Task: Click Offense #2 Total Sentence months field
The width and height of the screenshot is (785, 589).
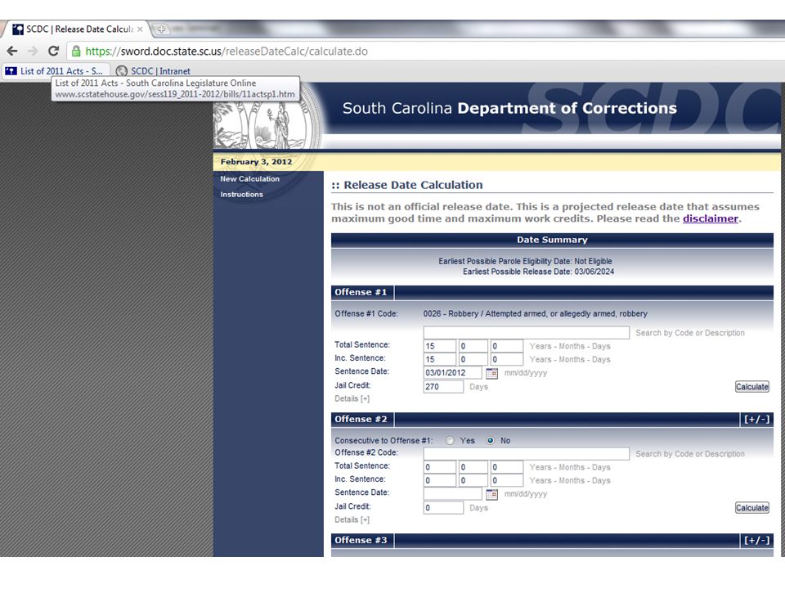Action: point(473,467)
